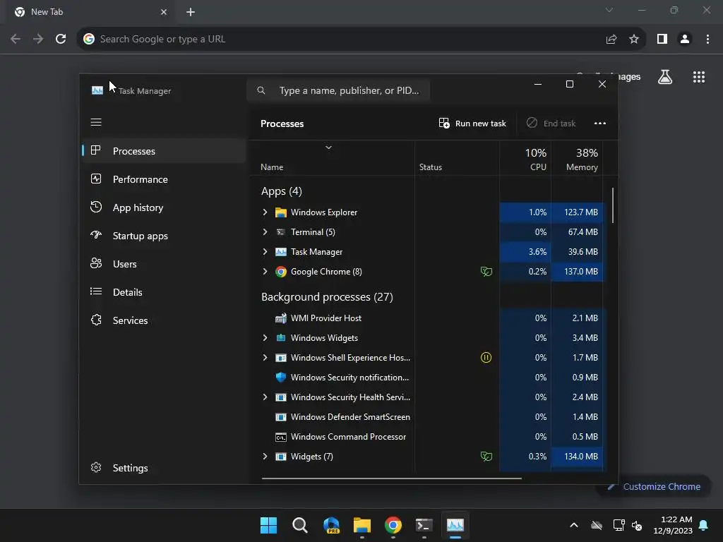This screenshot has width=723, height=542.
Task: Click the Settings gear icon in Task Manager
Action: coord(96,467)
